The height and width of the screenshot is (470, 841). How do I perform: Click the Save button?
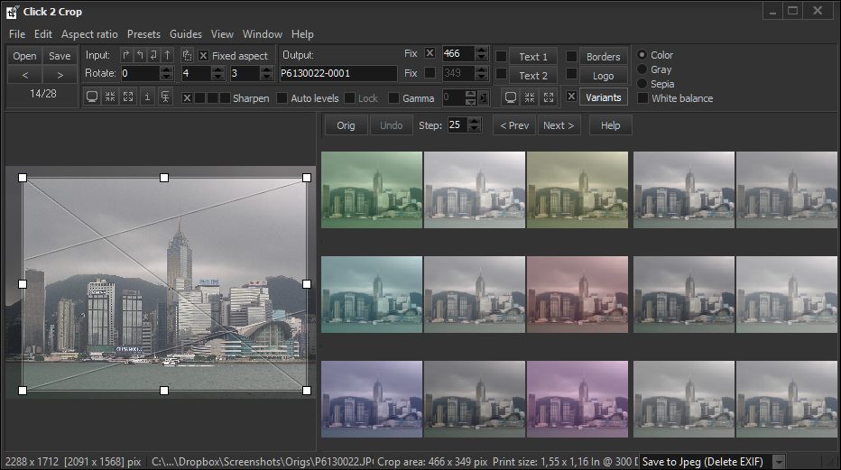tap(60, 56)
